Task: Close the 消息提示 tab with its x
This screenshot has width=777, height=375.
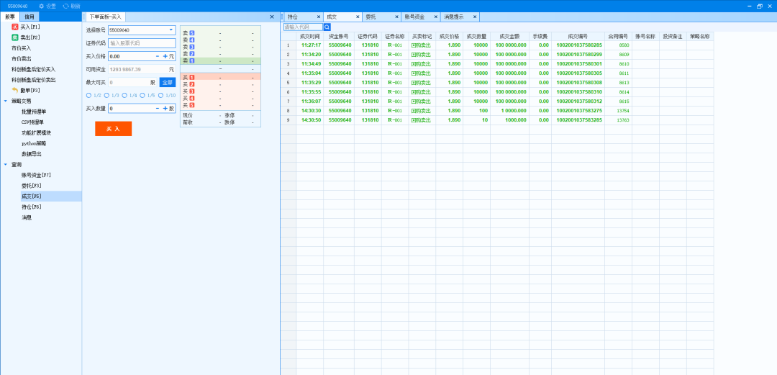Action: [x=474, y=17]
